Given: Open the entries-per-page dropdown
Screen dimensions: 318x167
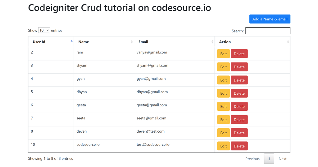Looking at the screenshot, I should [44, 30].
